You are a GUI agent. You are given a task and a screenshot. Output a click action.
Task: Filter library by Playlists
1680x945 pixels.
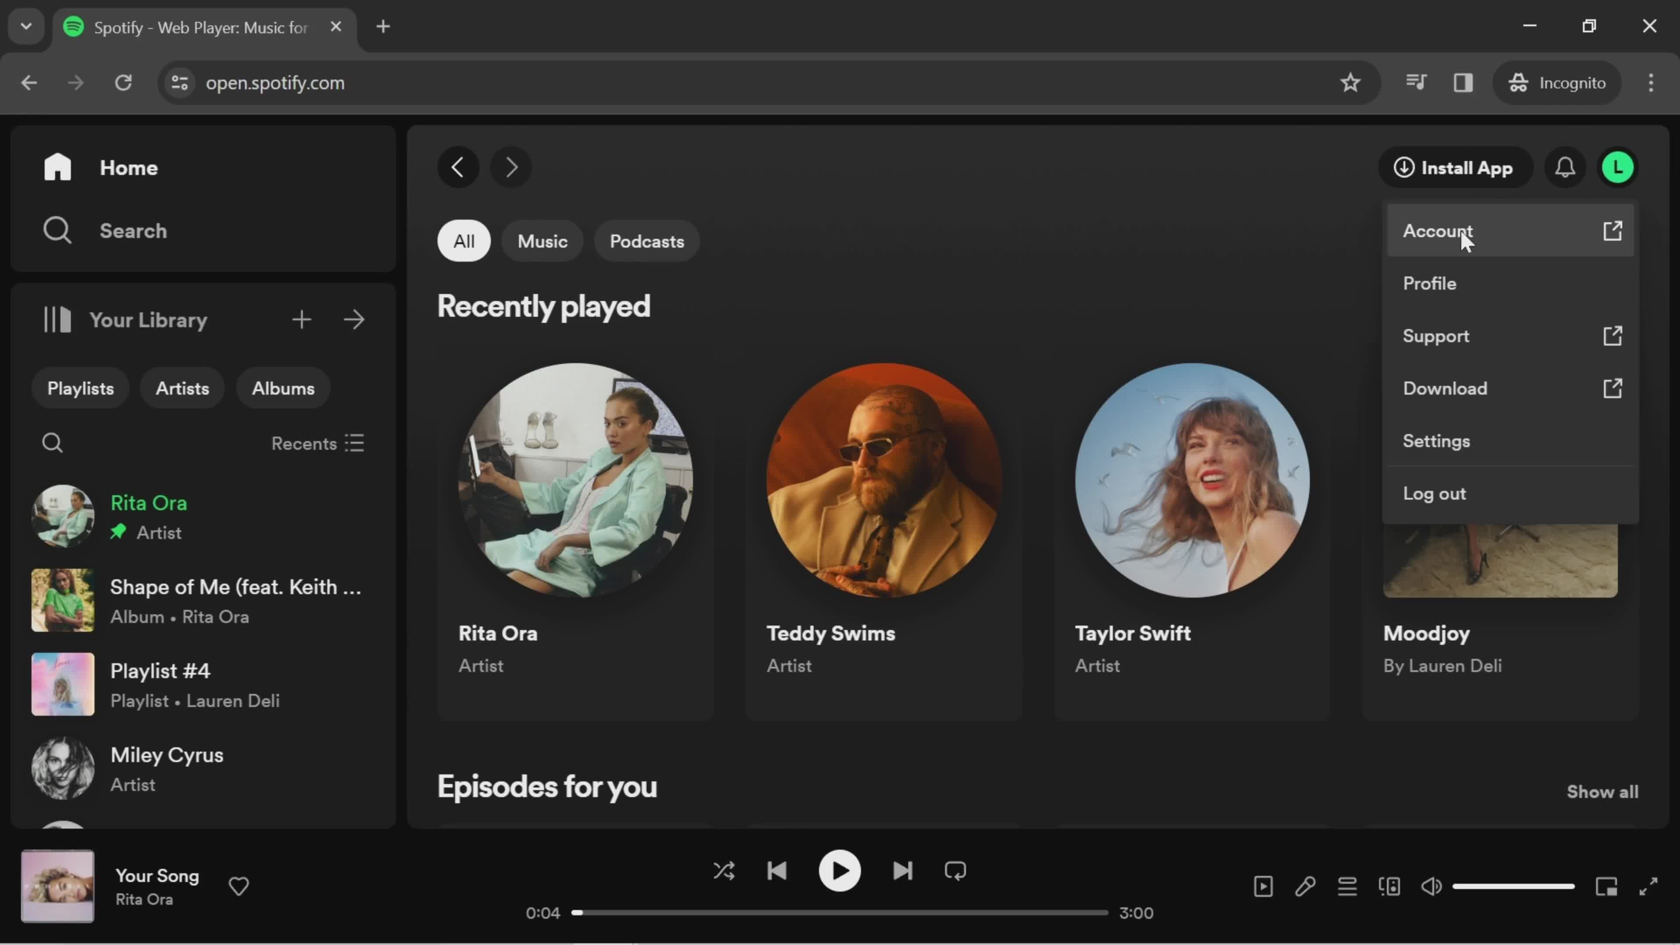pyautogui.click(x=80, y=388)
